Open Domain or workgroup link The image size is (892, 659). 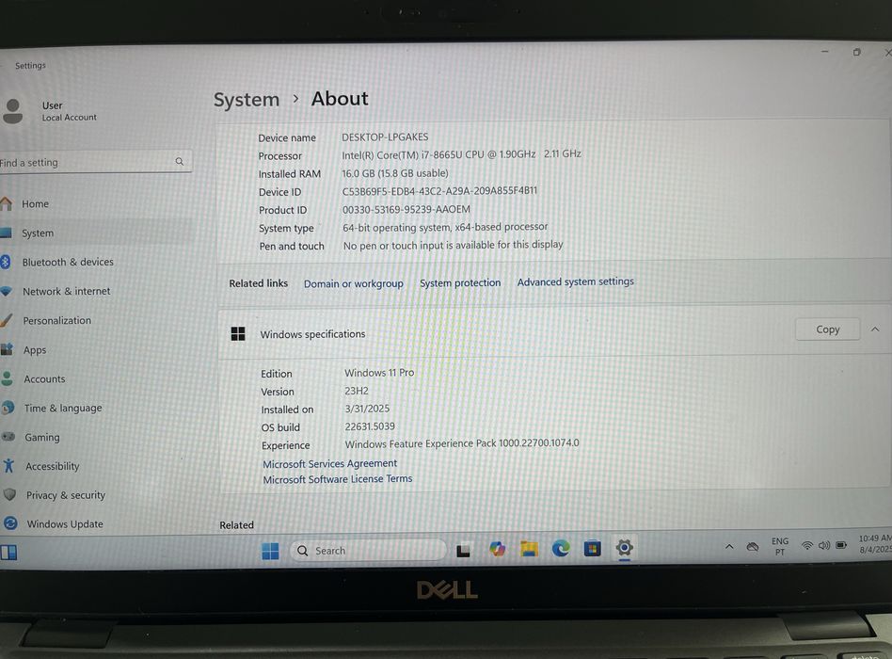[x=353, y=283]
